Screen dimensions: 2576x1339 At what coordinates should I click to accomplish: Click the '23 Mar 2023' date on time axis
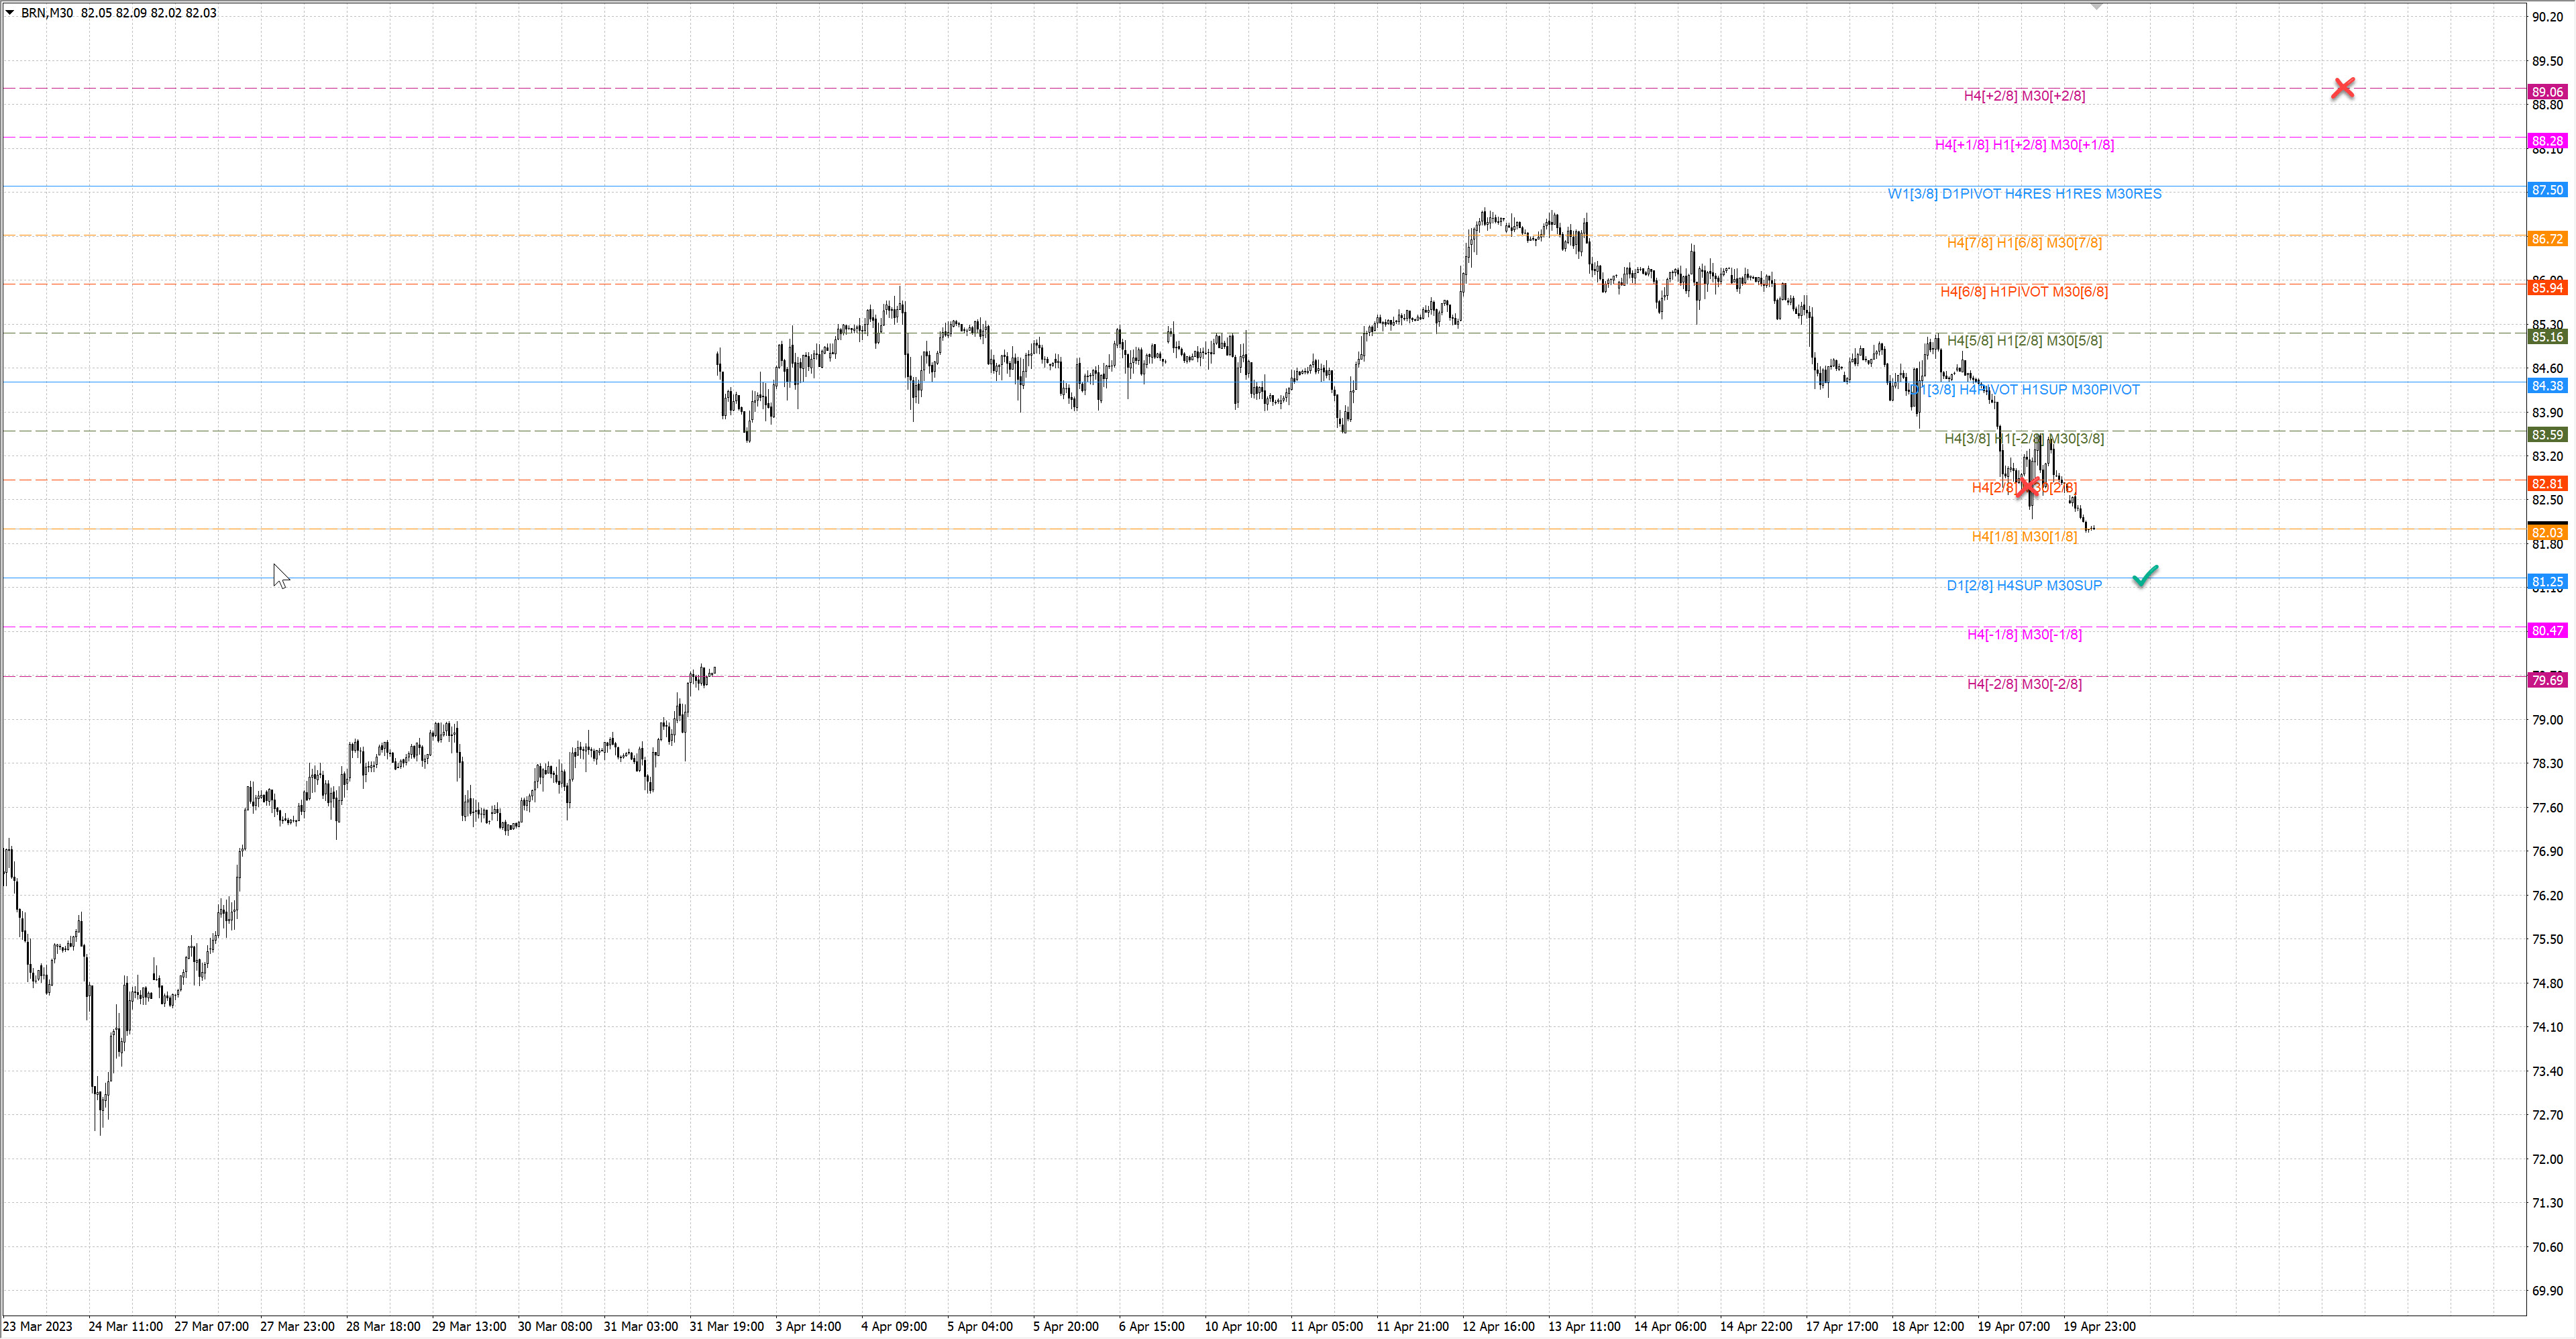tap(38, 1326)
